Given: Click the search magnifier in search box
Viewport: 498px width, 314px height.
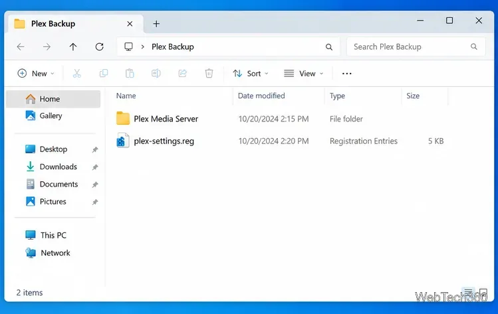Looking at the screenshot, I should pyautogui.click(x=474, y=47).
